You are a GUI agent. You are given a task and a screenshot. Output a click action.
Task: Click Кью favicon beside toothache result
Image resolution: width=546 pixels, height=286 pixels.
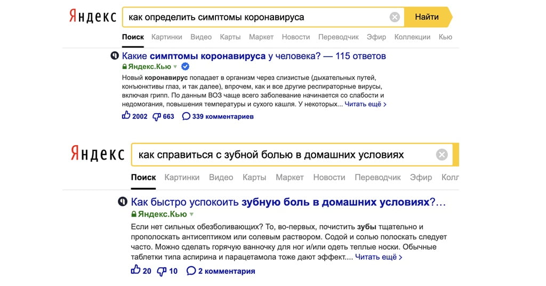(123, 201)
